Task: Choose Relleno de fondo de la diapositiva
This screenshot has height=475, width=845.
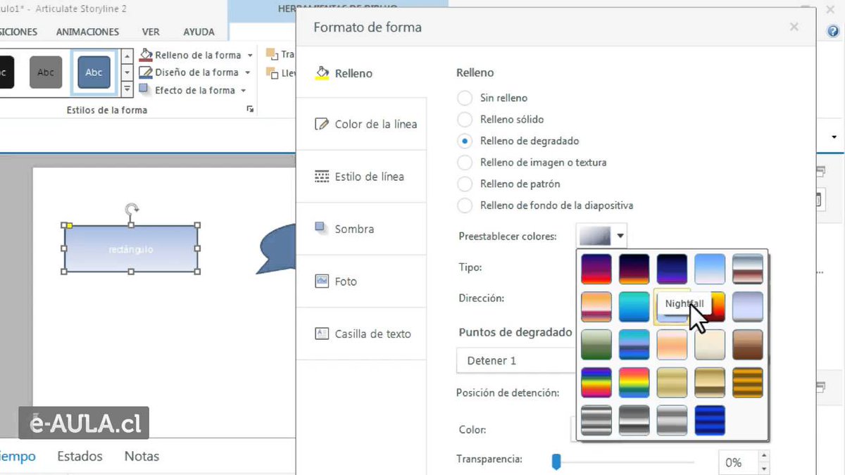Action: pyautogui.click(x=465, y=205)
